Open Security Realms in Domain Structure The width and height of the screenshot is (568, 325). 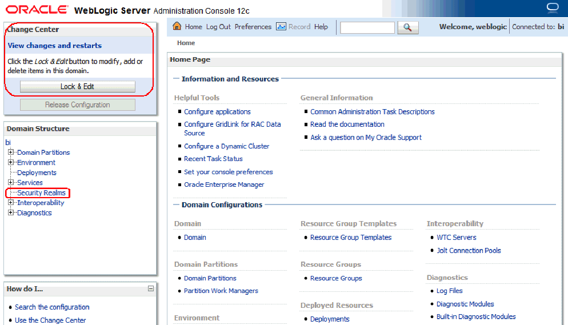click(x=41, y=193)
